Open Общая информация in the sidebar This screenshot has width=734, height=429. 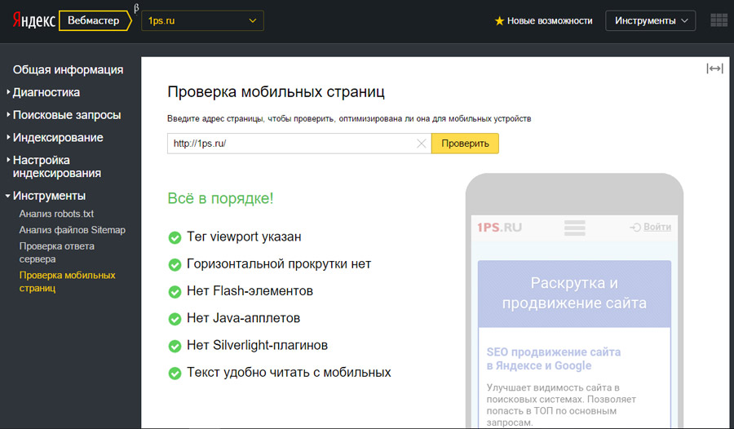(x=68, y=69)
